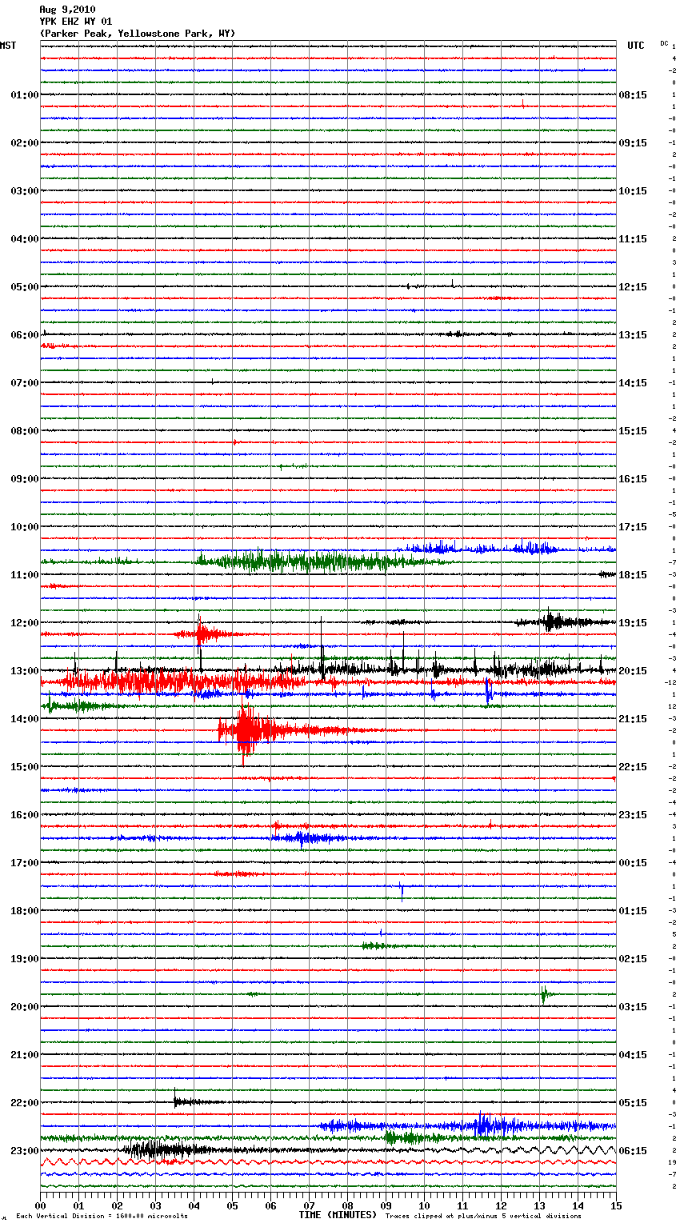The width and height of the screenshot is (680, 1227).
Task: Click the '21:15' UTC time label
Action: point(633,719)
